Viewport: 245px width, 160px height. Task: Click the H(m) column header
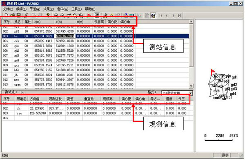(84, 22)
